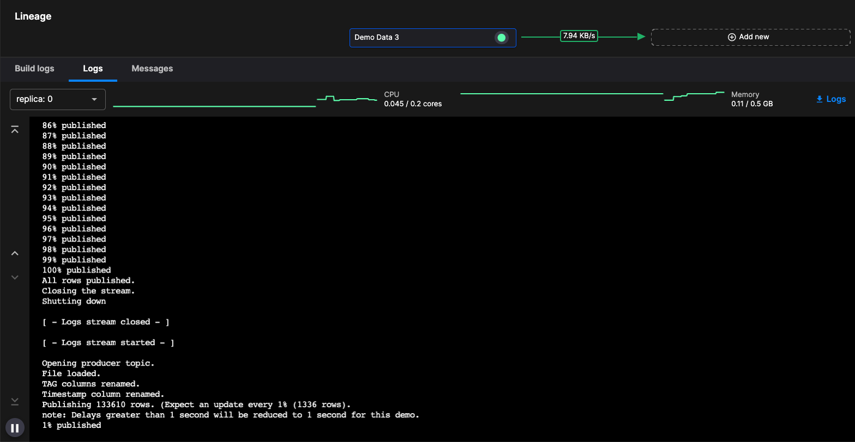The height and width of the screenshot is (442, 855).
Task: Pause the live log stream
Action: pyautogui.click(x=15, y=428)
